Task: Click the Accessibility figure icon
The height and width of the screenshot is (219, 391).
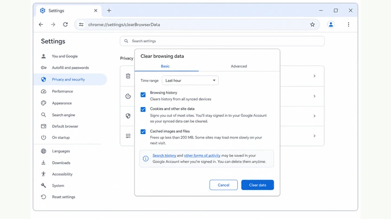Action: tap(43, 174)
